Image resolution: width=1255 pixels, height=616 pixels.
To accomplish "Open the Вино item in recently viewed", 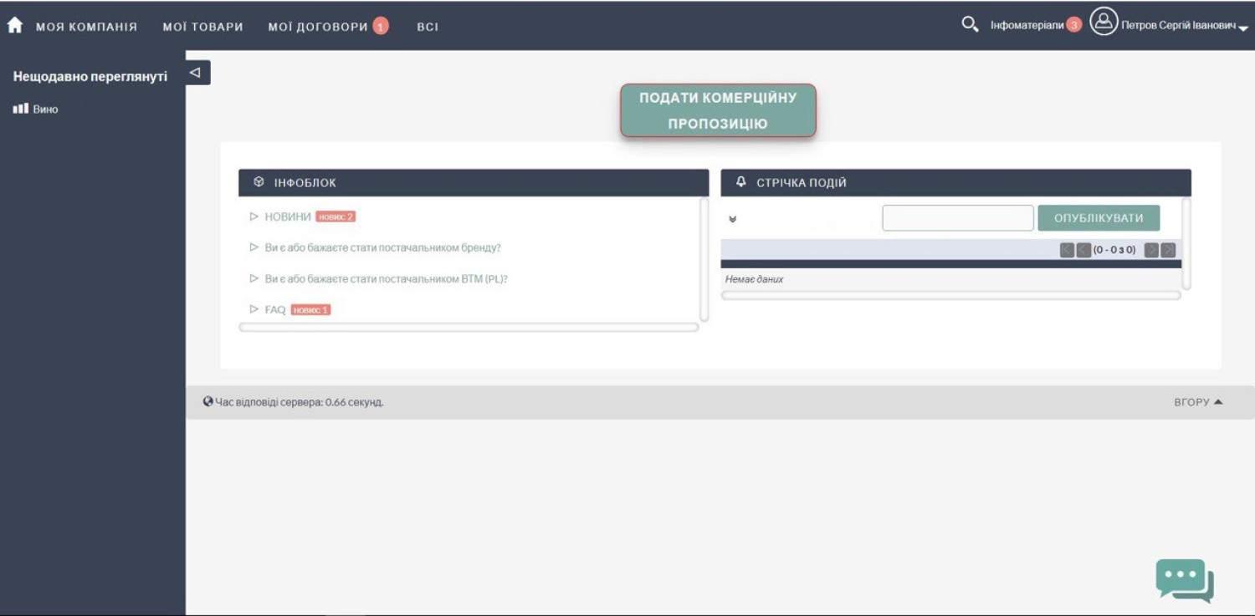I will pyautogui.click(x=45, y=109).
